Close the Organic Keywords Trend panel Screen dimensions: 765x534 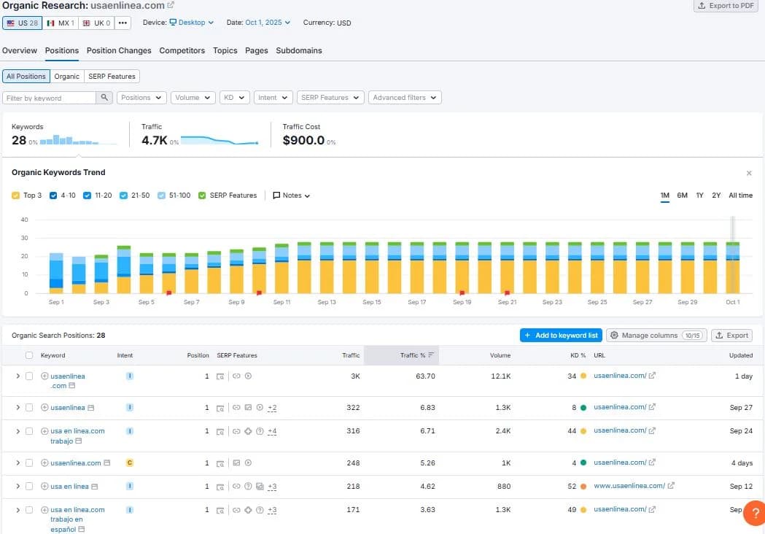[749, 174]
